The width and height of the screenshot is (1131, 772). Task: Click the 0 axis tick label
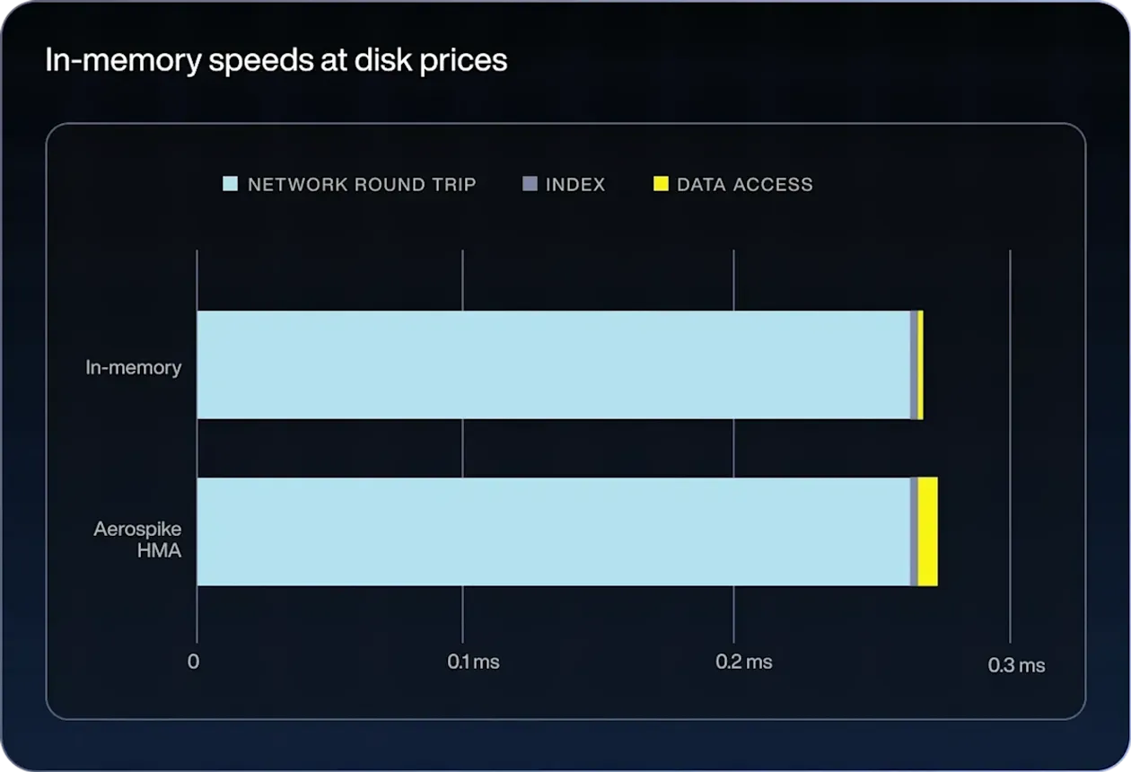194,662
